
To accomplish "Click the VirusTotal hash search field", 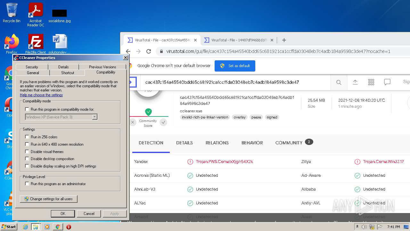I will click(235, 82).
